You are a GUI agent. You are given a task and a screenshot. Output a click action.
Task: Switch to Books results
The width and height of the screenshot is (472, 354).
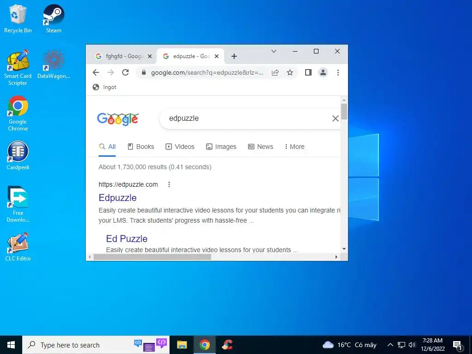(141, 147)
